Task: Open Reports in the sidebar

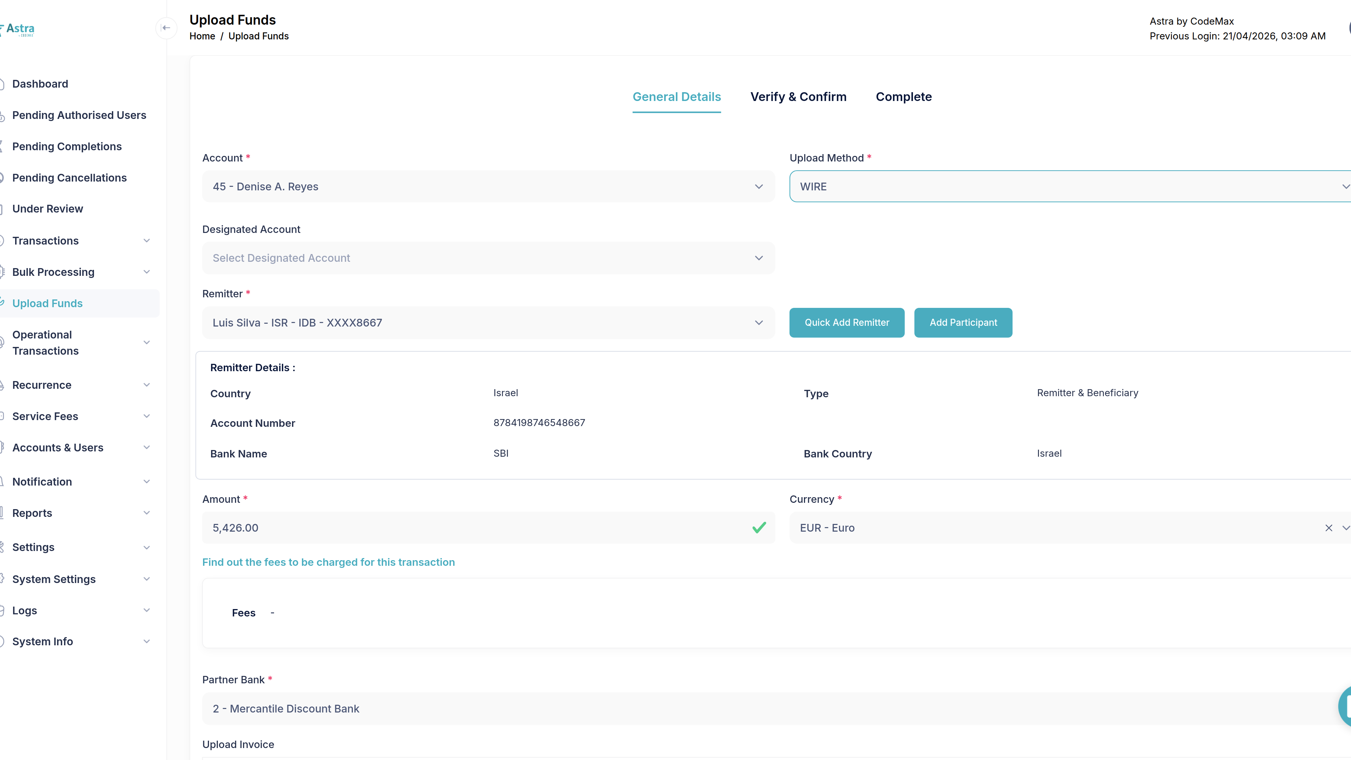Action: point(32,513)
